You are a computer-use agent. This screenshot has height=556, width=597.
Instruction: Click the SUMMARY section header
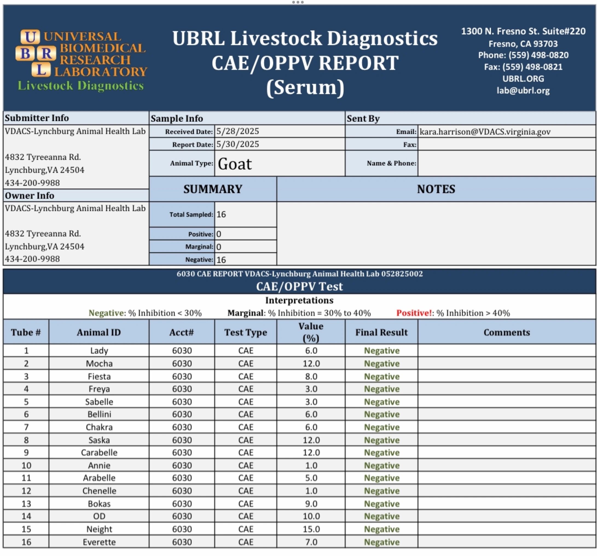(x=213, y=189)
